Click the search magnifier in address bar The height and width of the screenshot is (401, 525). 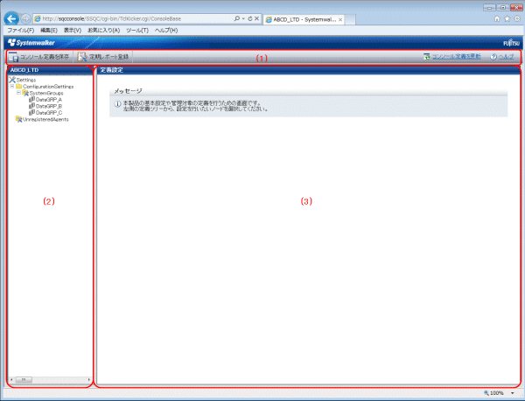pyautogui.click(x=237, y=18)
